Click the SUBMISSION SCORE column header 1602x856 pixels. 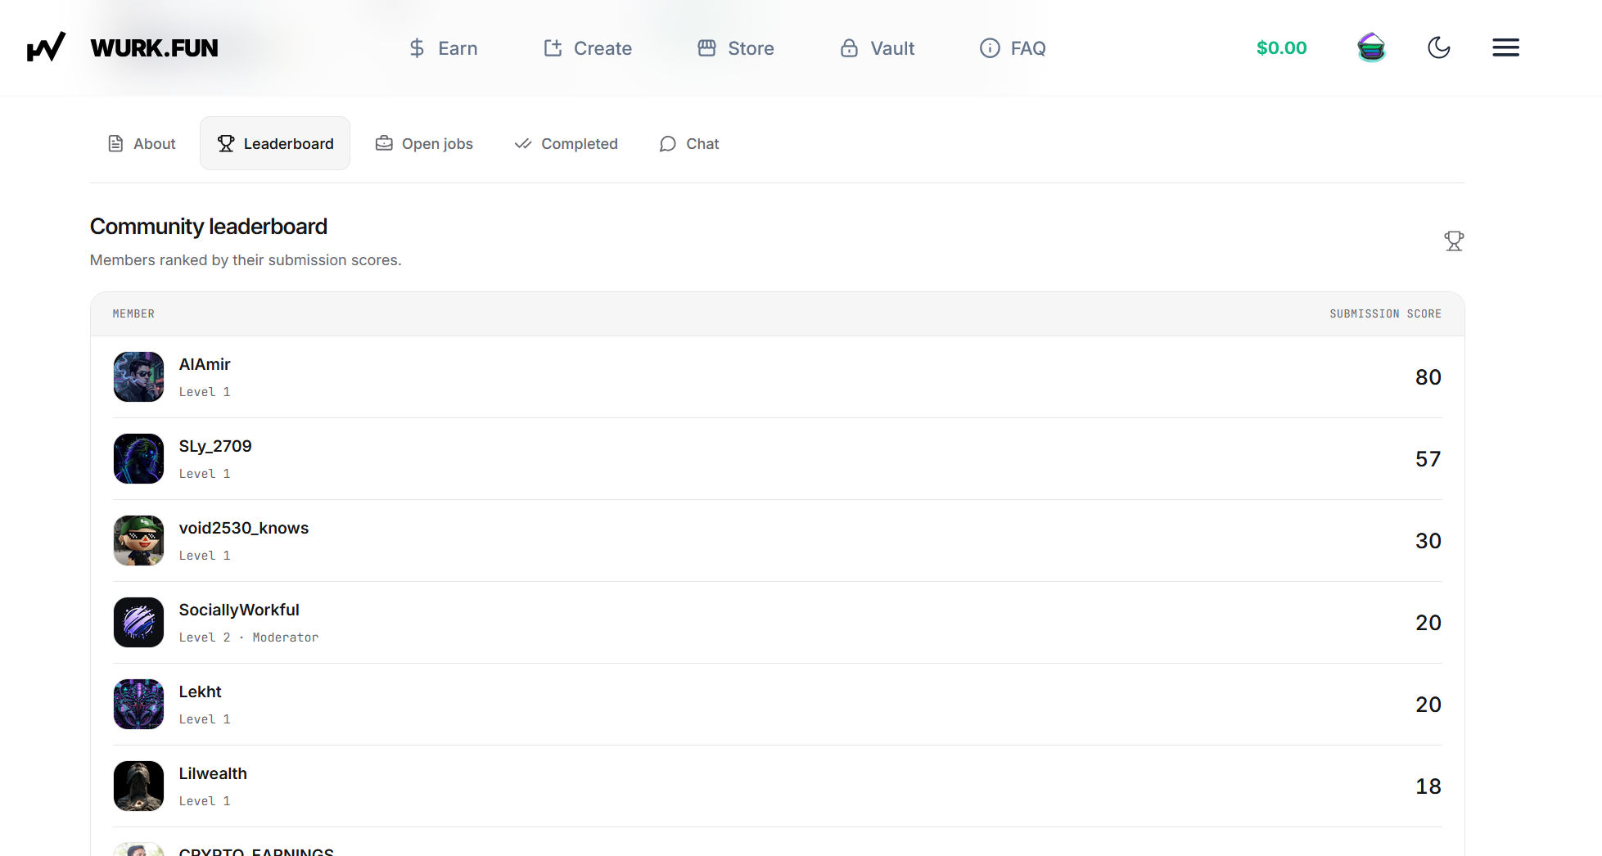tap(1385, 314)
